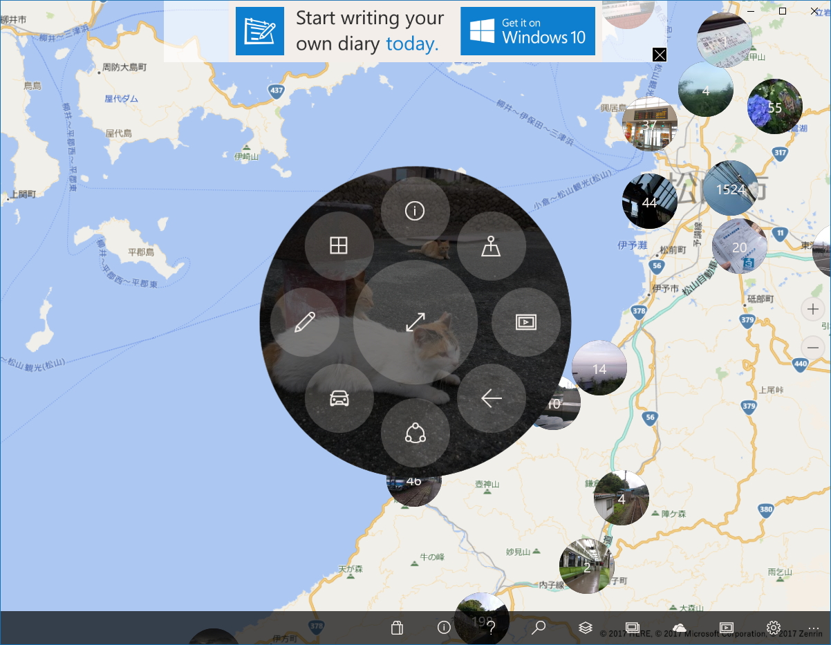Select the car route icon in radial menu
The image size is (831, 645).
pyautogui.click(x=339, y=398)
